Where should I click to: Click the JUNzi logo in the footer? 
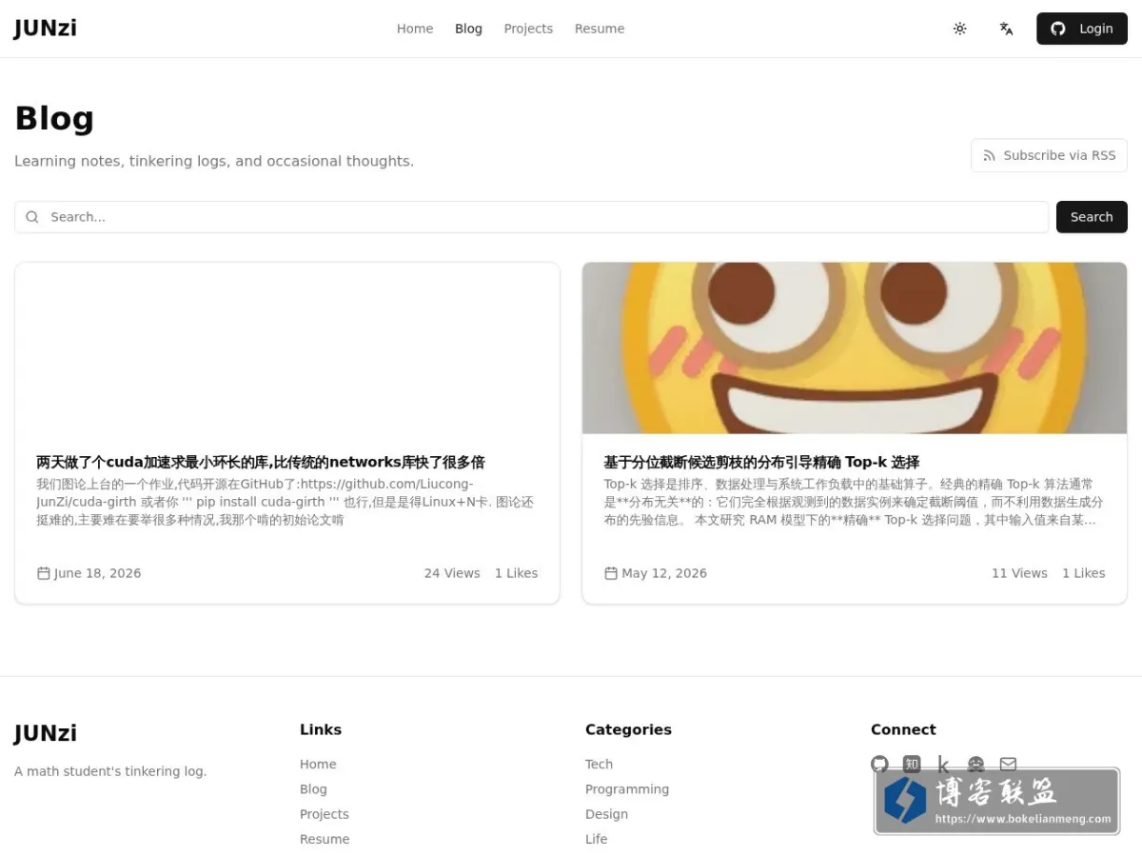pyautogui.click(x=45, y=733)
